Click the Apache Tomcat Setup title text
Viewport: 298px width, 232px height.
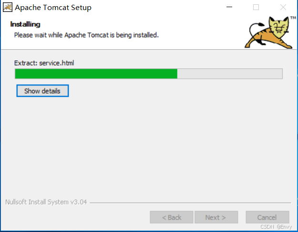[53, 8]
